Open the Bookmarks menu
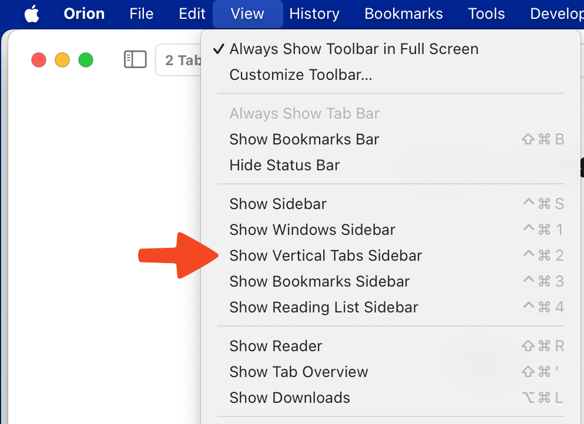The width and height of the screenshot is (584, 424). 404,14
